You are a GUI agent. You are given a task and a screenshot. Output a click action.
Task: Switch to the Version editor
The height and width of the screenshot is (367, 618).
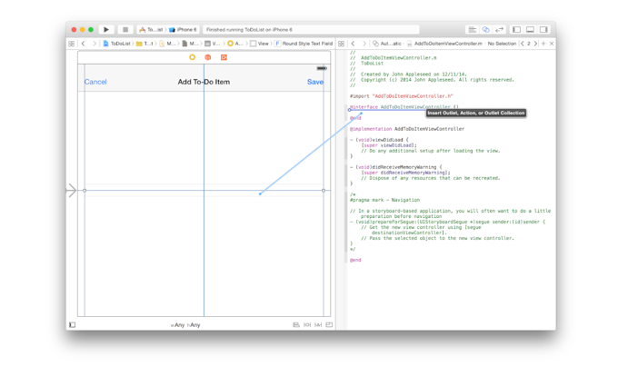pos(499,30)
